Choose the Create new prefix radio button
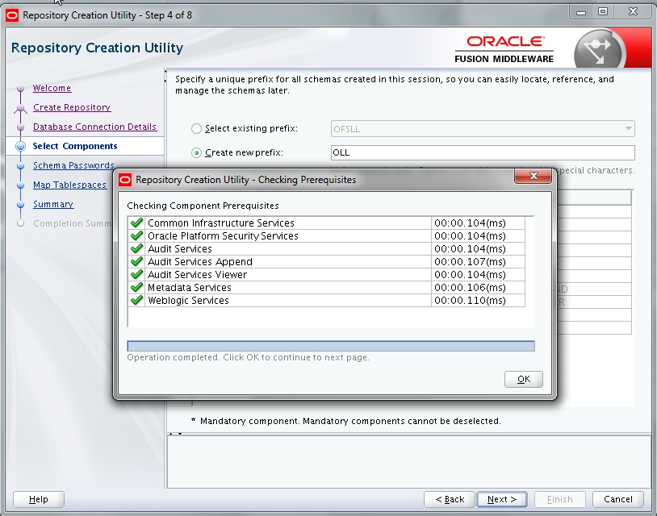The height and width of the screenshot is (516, 657). click(x=196, y=153)
